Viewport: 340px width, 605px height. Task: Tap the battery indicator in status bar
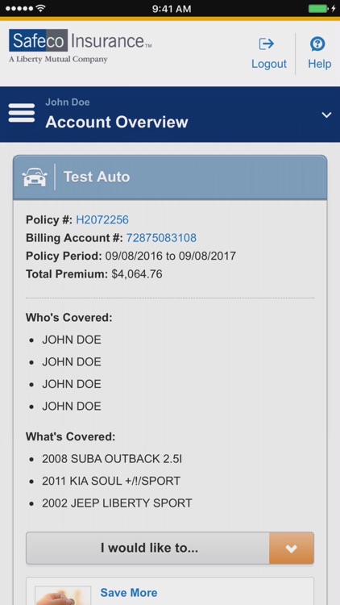point(321,9)
